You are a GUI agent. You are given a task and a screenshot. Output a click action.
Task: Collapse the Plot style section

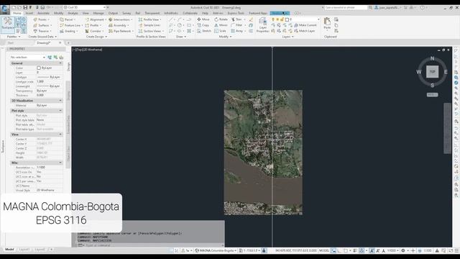tap(60, 111)
